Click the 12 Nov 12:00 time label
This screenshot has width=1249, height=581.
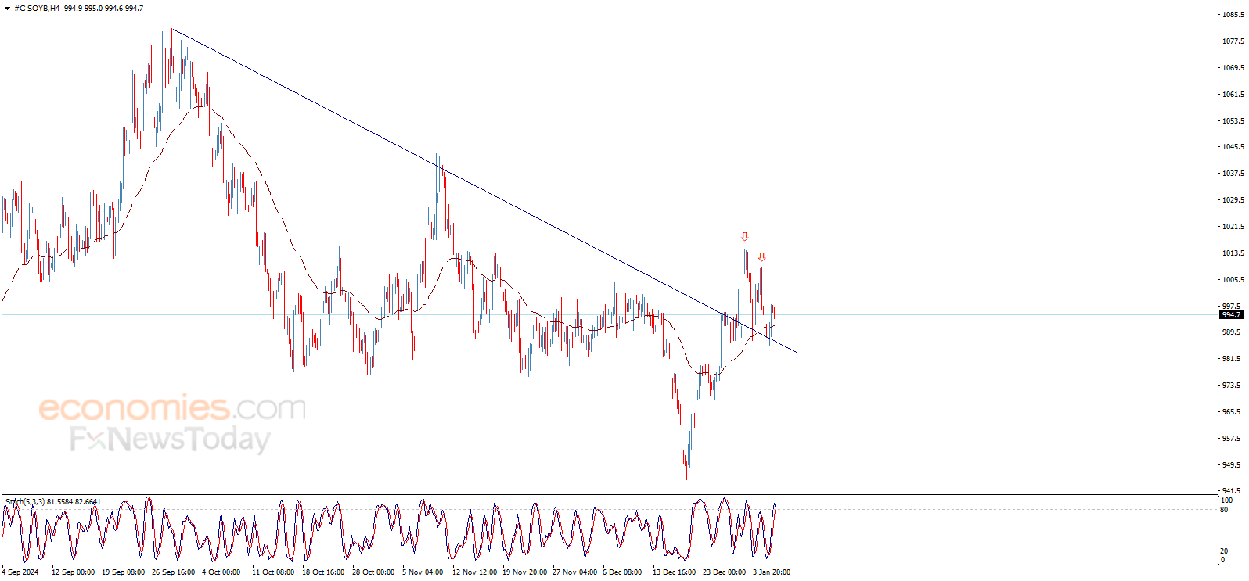click(474, 572)
